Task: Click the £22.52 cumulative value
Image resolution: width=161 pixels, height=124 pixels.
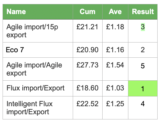Action: [87, 104]
